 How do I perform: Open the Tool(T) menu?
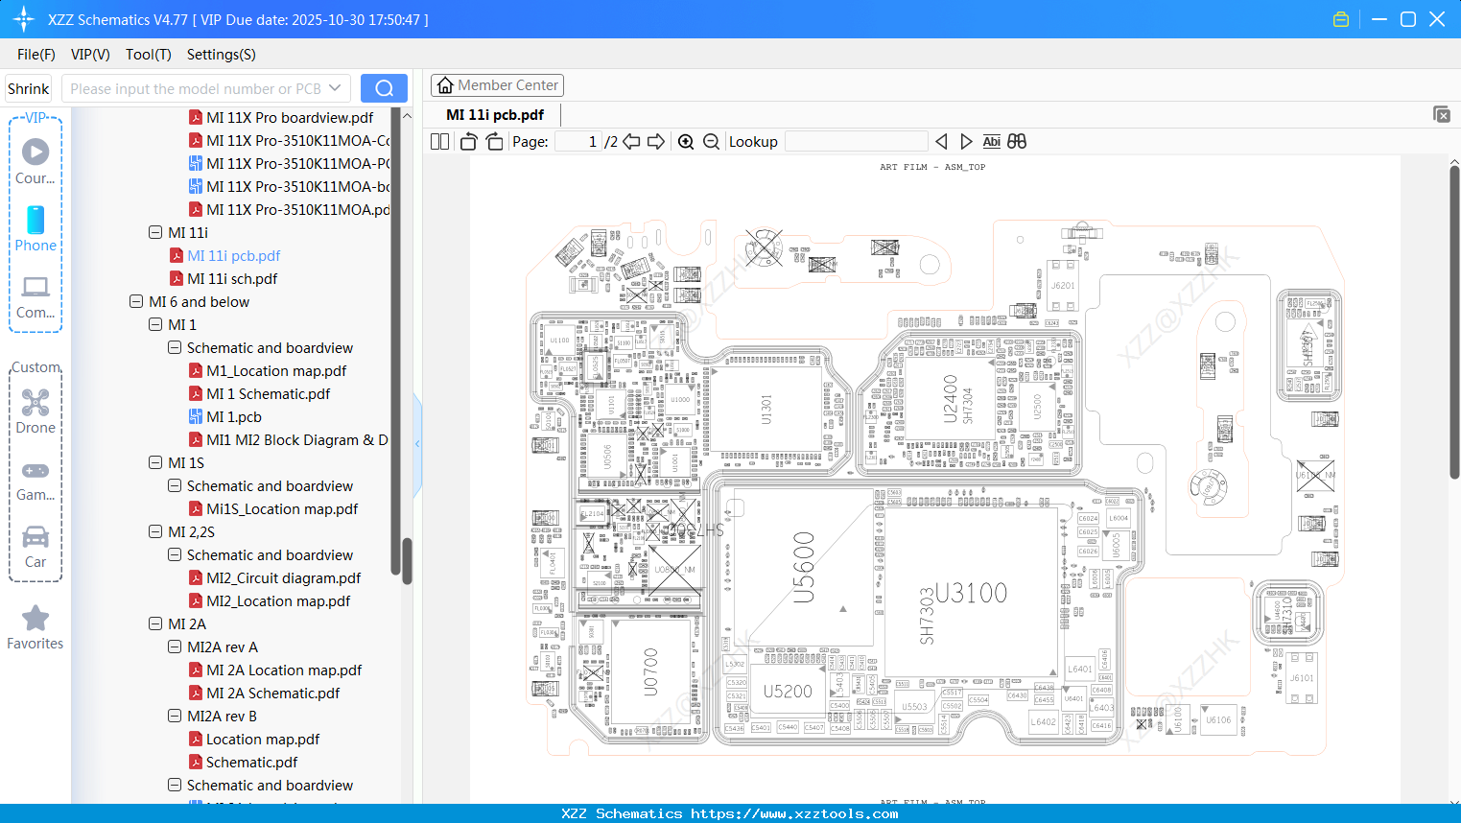tap(148, 55)
